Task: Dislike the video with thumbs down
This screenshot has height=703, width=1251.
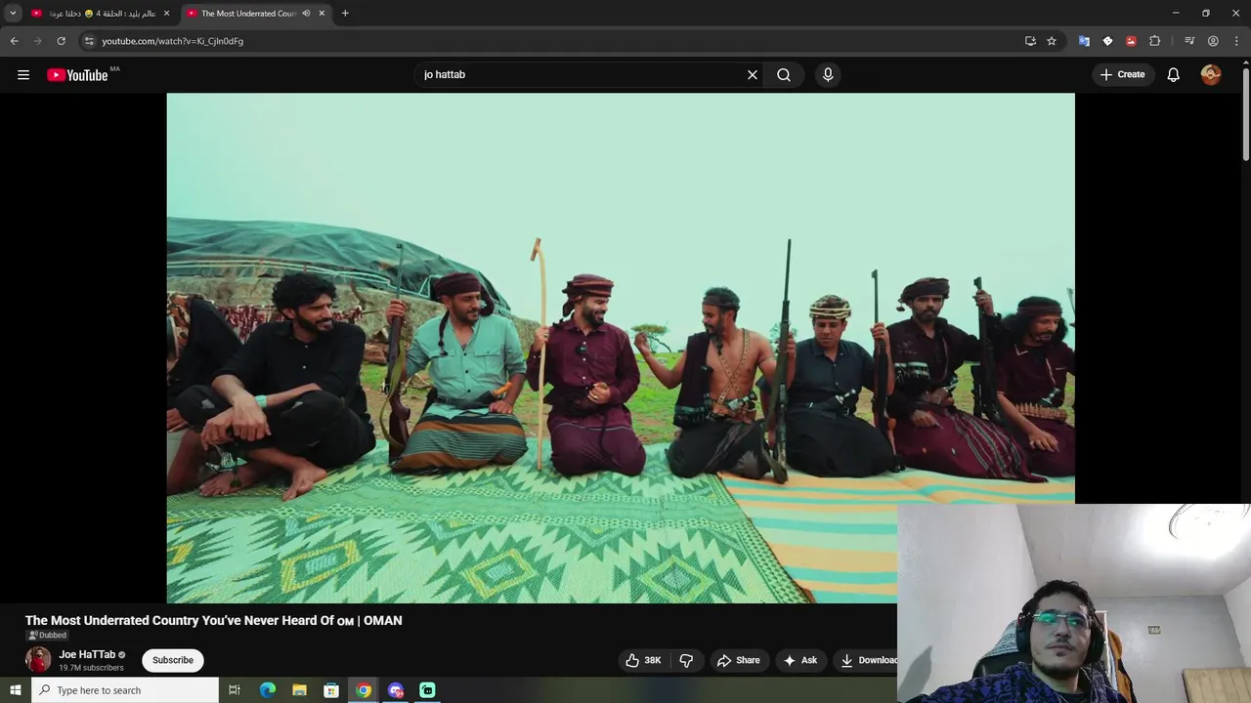Action: click(686, 660)
